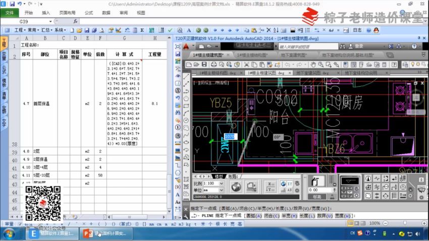This screenshot has width=429, height=241.
Task: Click the green checkmark toolbar icon
Action: tap(170, 30)
